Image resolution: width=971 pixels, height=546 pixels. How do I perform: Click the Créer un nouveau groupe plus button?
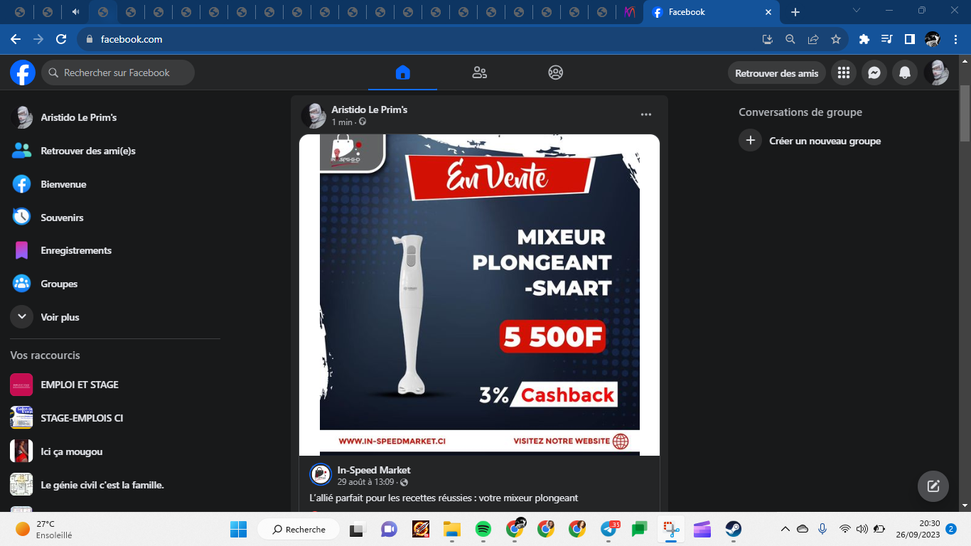click(x=750, y=141)
